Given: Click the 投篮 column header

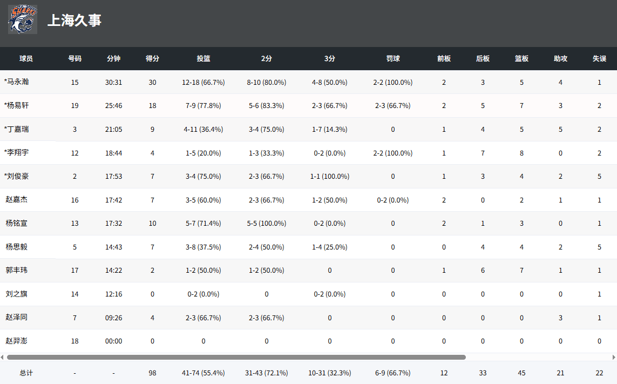Looking at the screenshot, I should point(204,58).
